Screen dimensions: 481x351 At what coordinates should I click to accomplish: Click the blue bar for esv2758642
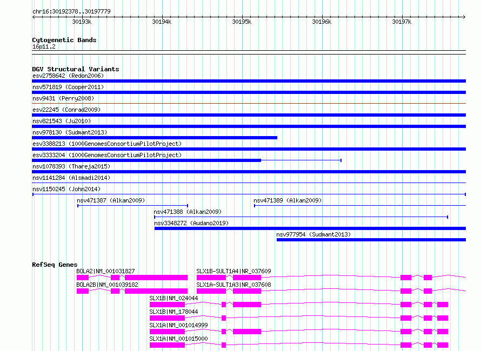249,81
